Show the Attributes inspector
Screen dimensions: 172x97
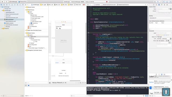[x=162, y=5]
